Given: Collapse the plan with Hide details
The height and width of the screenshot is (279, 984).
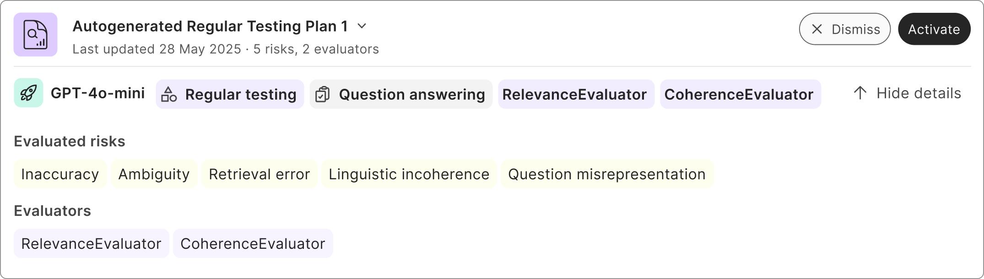Looking at the screenshot, I should [918, 93].
